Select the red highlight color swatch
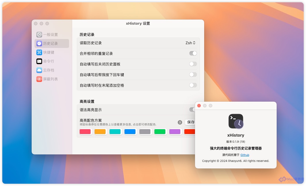The height and width of the screenshot is (186, 306). pos(190,132)
